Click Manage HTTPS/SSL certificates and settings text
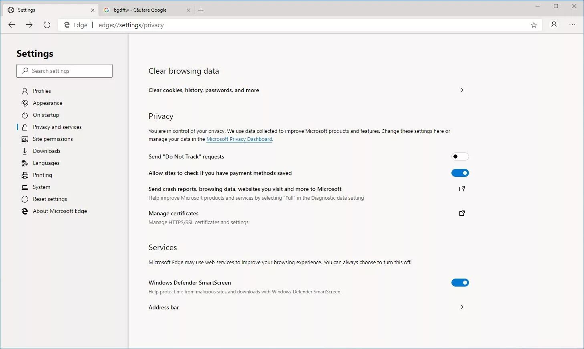 (x=199, y=222)
